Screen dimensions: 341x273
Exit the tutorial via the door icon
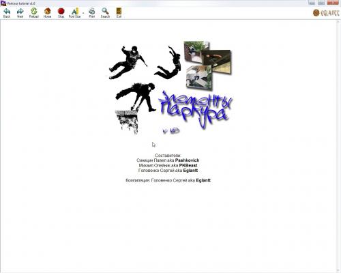[x=119, y=13]
